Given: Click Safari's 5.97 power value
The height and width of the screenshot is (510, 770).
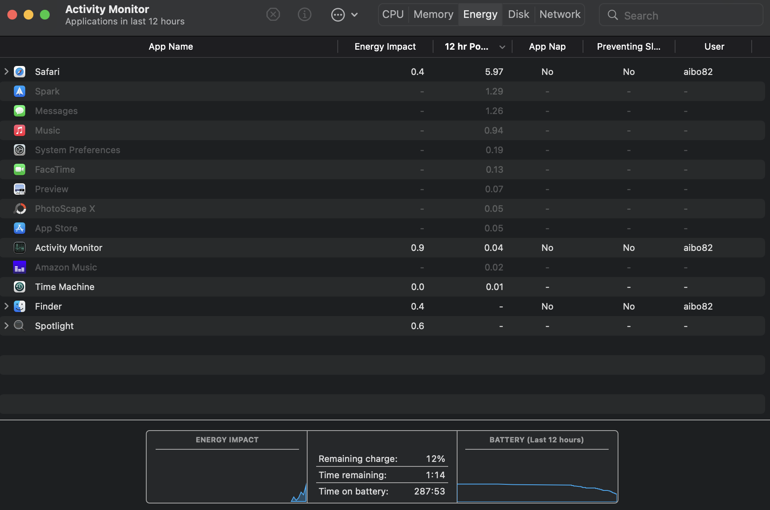Looking at the screenshot, I should tap(494, 72).
